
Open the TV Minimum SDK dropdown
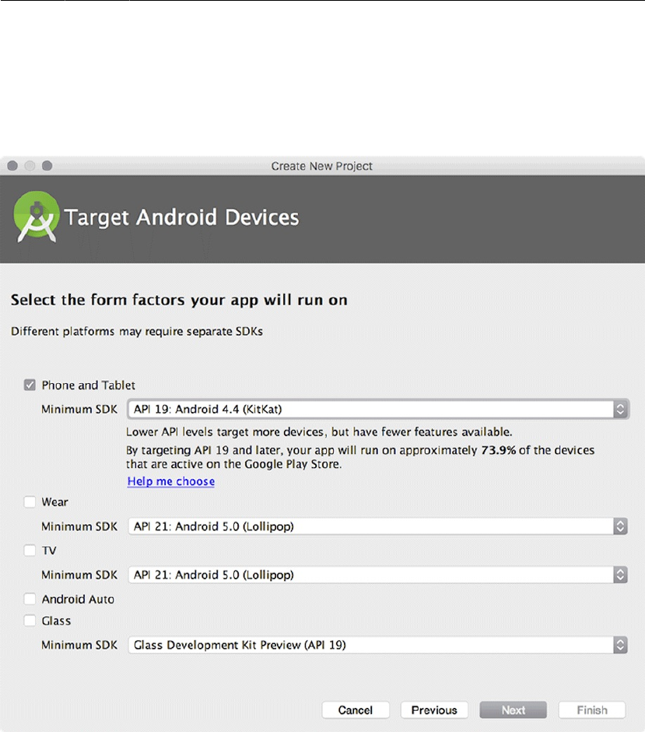377,575
